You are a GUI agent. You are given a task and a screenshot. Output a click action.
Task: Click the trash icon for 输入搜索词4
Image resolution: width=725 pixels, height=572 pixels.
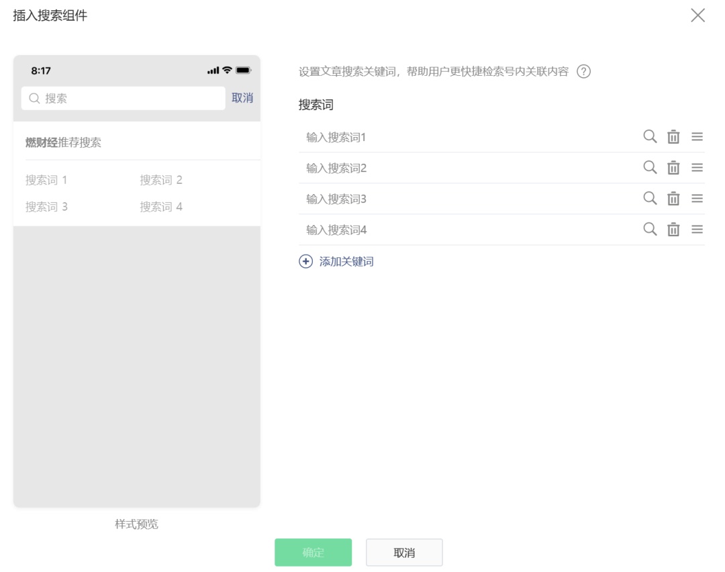pos(674,229)
